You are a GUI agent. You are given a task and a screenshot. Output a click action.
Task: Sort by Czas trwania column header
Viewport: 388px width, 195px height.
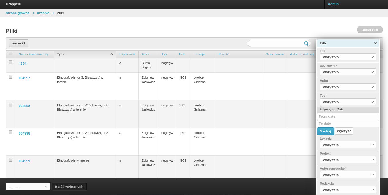[x=275, y=54]
